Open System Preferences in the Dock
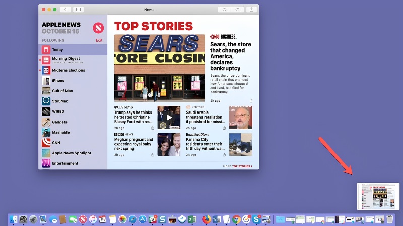This screenshot has width=403, height=226. [23, 219]
